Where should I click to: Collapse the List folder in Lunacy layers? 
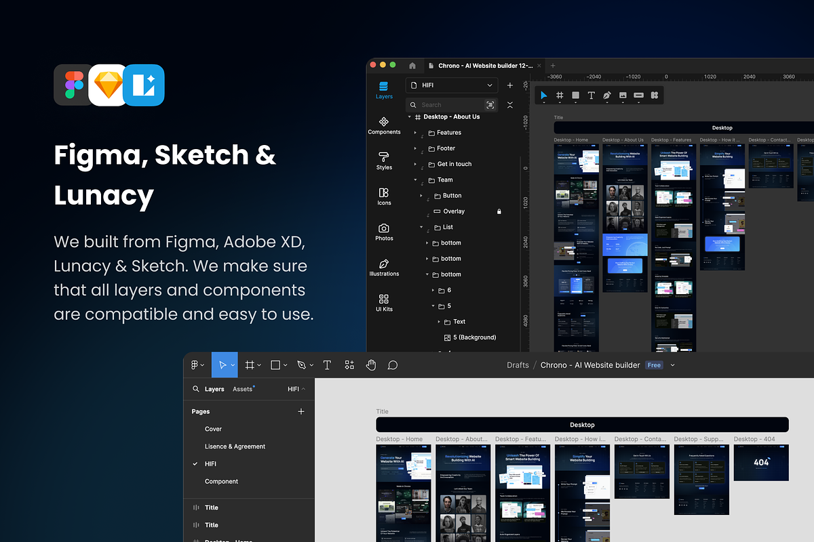coord(421,227)
